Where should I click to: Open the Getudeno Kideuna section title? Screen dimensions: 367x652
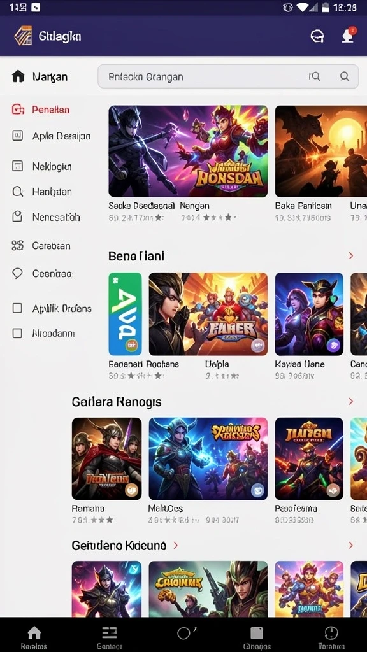(x=119, y=546)
